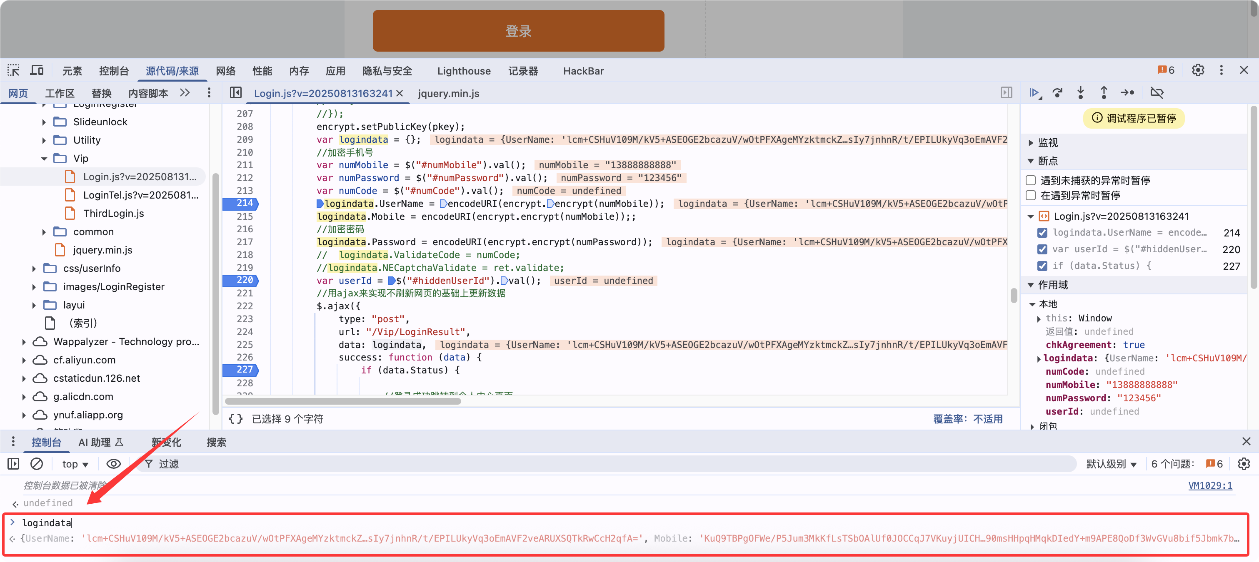1259x562 pixels.
Task: Click the step into function icon
Action: (x=1081, y=93)
